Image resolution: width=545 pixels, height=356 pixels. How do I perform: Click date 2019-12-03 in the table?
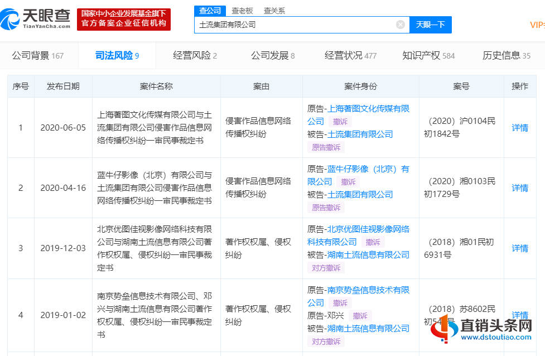tap(63, 248)
